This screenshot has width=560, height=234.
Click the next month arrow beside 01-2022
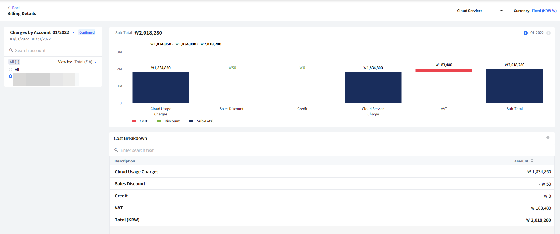click(x=549, y=33)
